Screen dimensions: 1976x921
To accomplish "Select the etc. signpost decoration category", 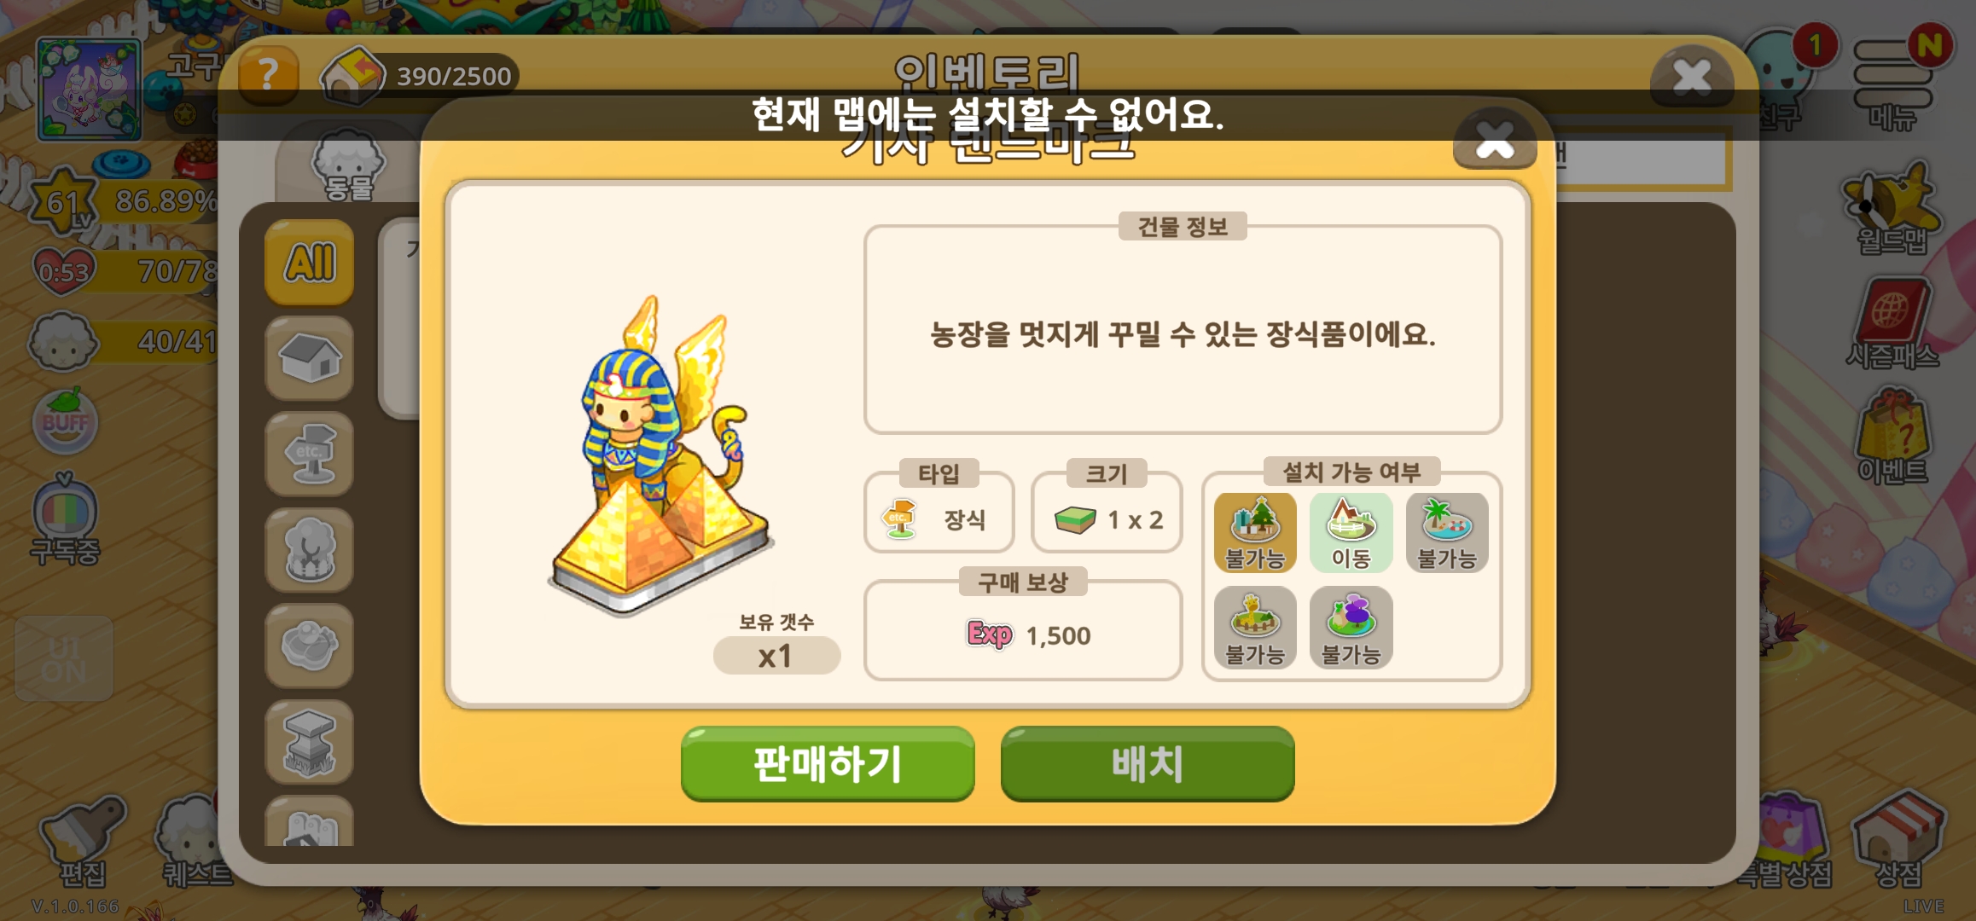I will (310, 455).
